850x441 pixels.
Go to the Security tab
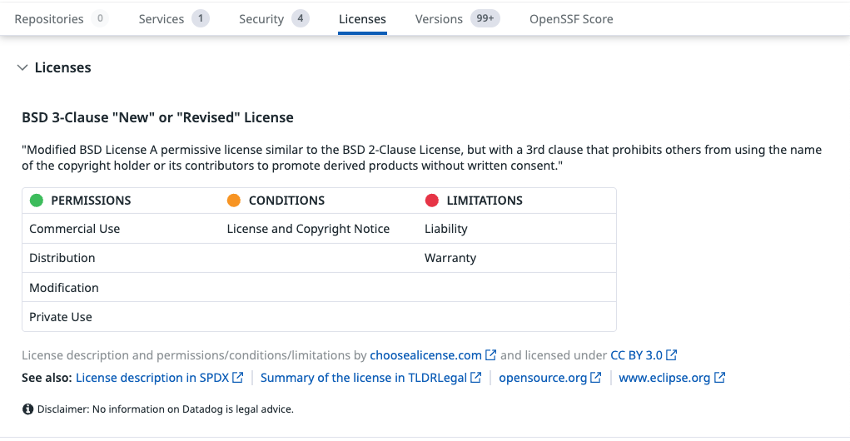(261, 19)
